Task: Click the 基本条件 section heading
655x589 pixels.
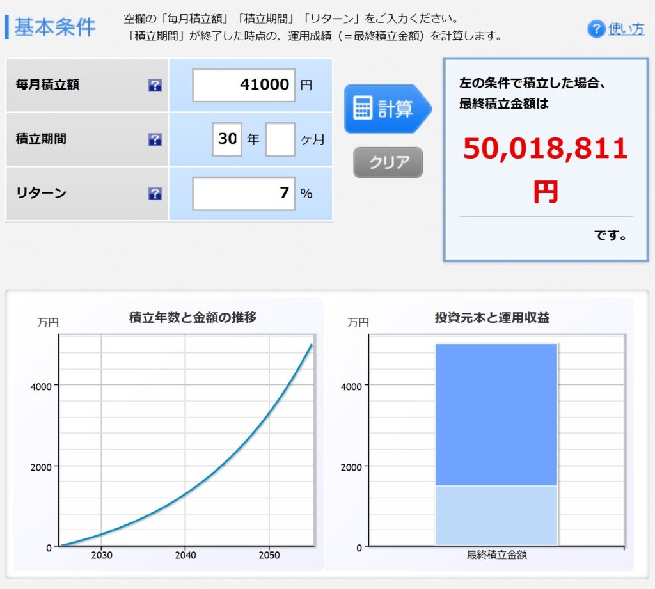Action: (54, 27)
